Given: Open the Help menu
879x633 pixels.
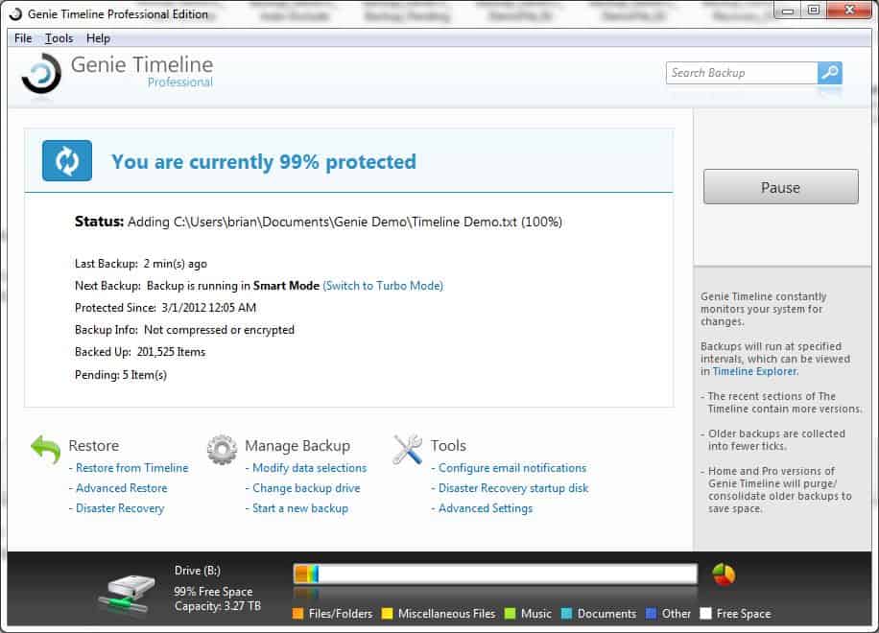Looking at the screenshot, I should 98,38.
